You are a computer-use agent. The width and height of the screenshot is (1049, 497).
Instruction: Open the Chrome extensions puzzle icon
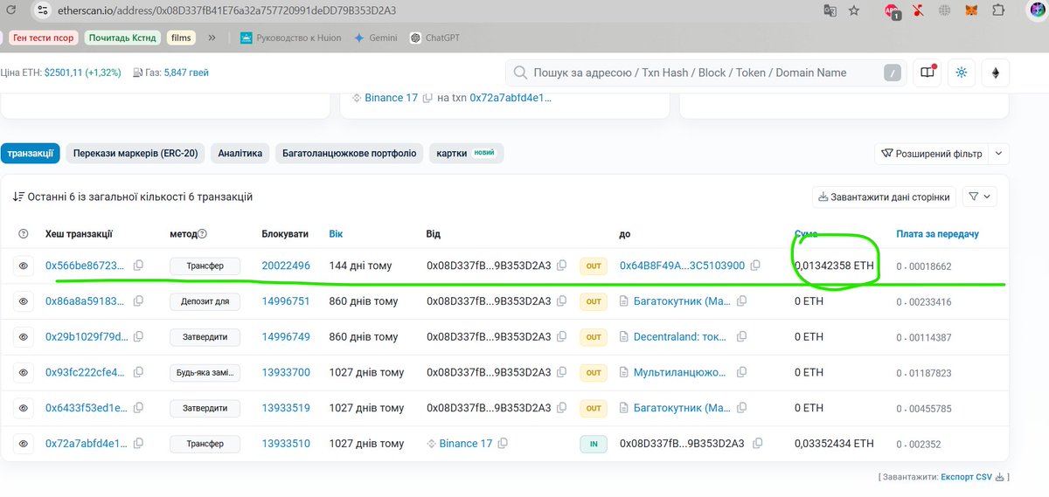pos(997,10)
